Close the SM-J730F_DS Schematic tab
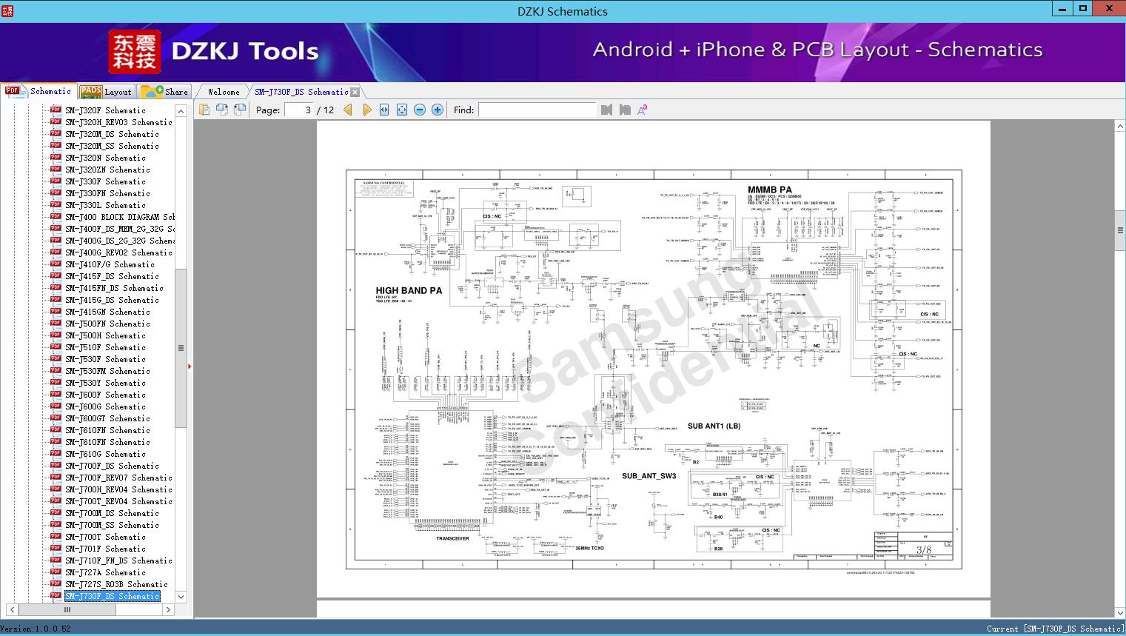 [x=355, y=92]
